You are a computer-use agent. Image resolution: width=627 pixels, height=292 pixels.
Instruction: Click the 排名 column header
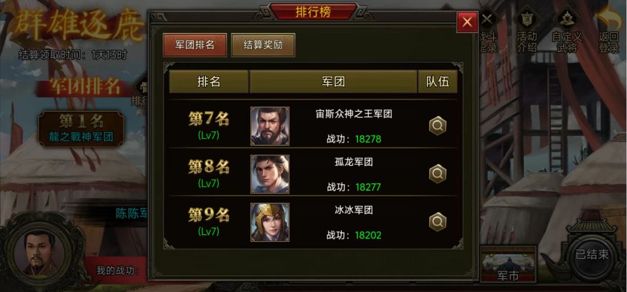click(209, 82)
